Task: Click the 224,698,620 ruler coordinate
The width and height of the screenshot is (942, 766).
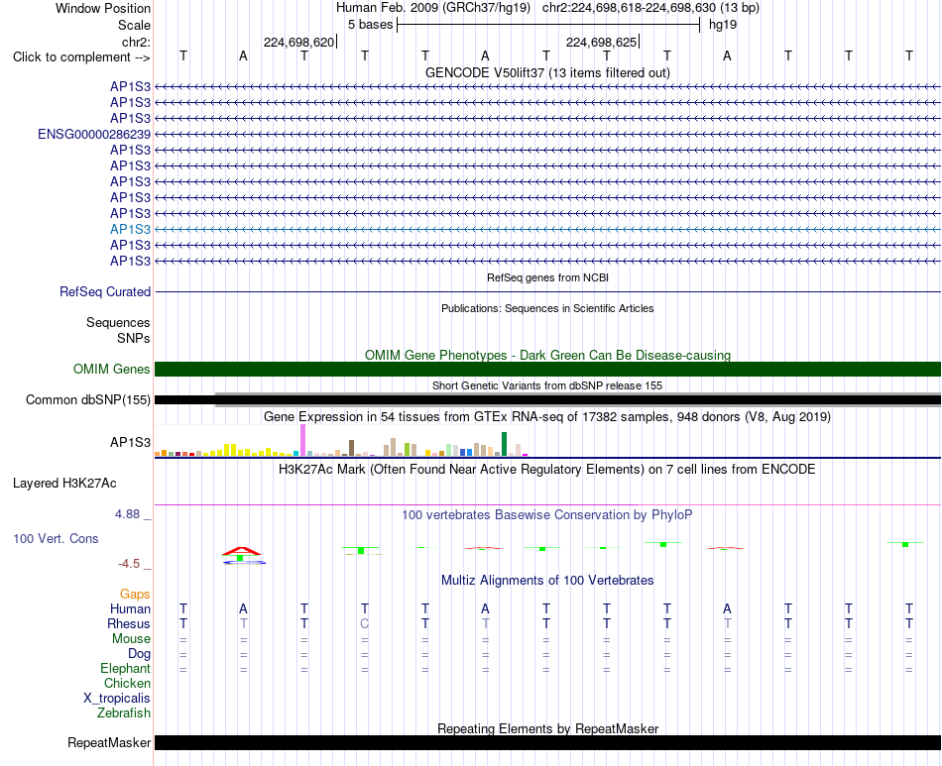Action: coord(298,42)
